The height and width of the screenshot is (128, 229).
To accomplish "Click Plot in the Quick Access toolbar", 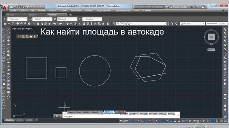I will (x=28, y=7).
